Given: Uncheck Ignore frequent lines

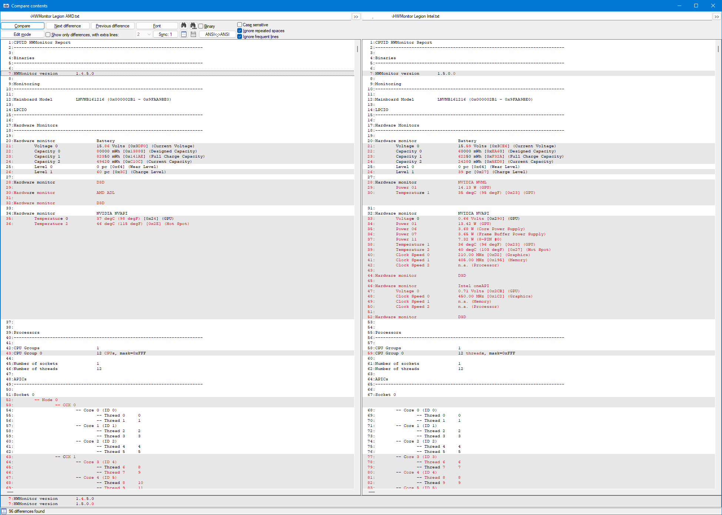Looking at the screenshot, I should click(x=239, y=37).
